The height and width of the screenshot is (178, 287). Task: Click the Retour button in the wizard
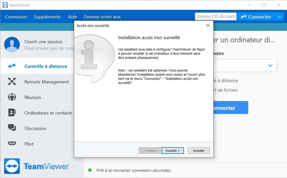click(150, 151)
